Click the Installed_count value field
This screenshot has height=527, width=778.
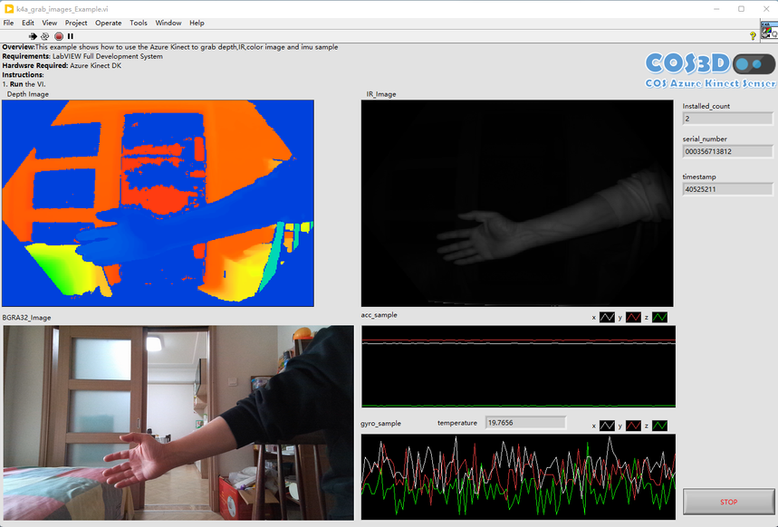pos(727,119)
